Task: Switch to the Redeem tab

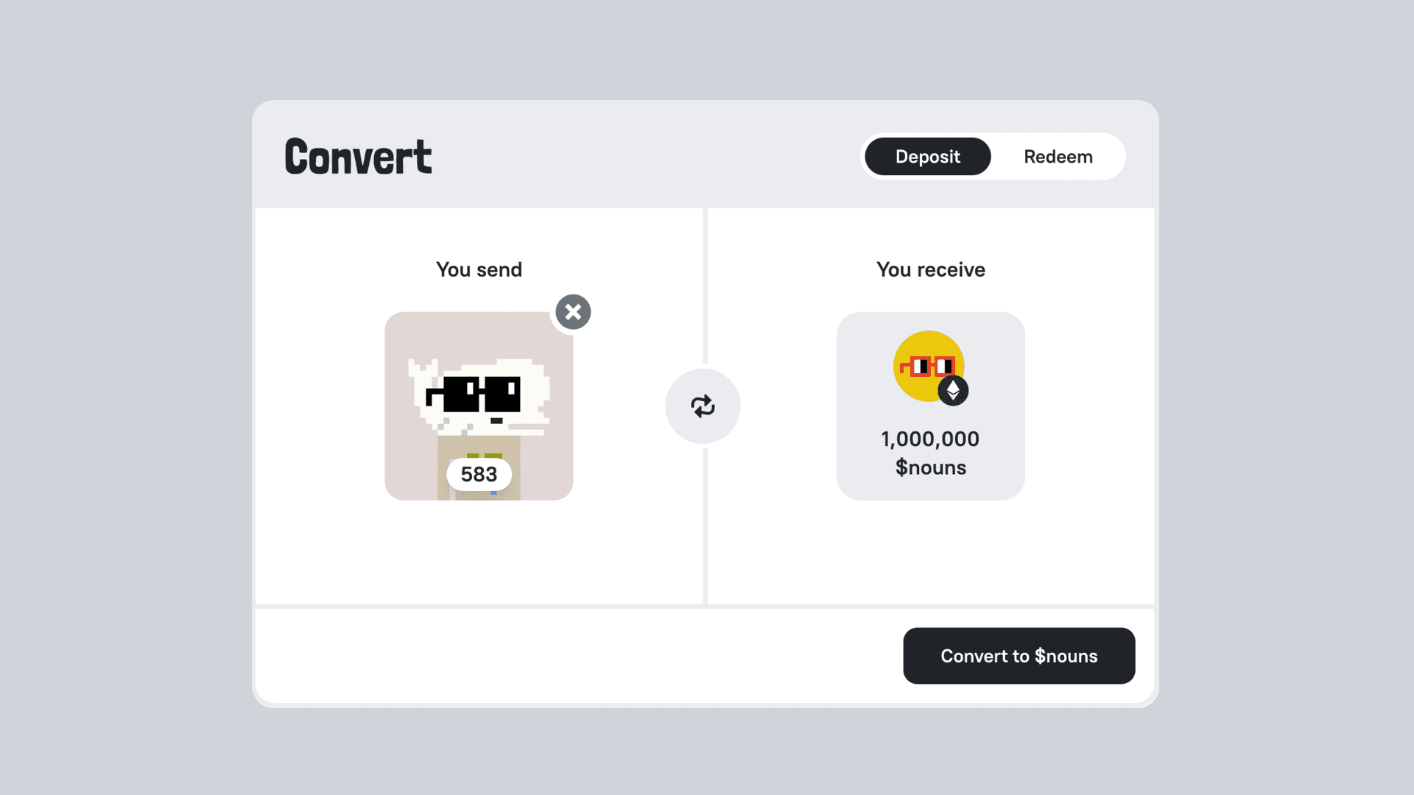Action: (1058, 157)
